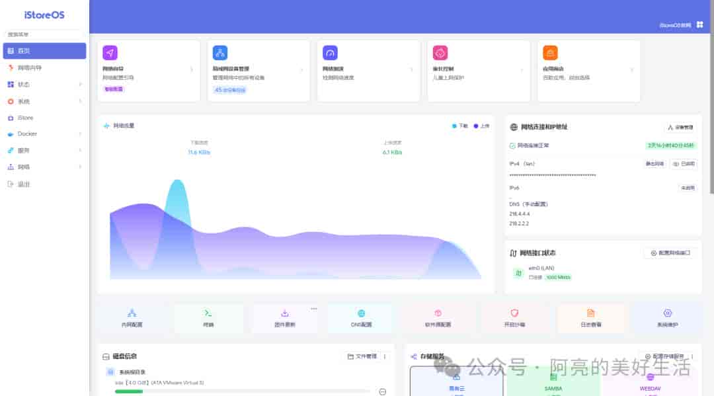Expand the Services sidebar menu arrow
This screenshot has width=714, height=396.
tap(80, 150)
